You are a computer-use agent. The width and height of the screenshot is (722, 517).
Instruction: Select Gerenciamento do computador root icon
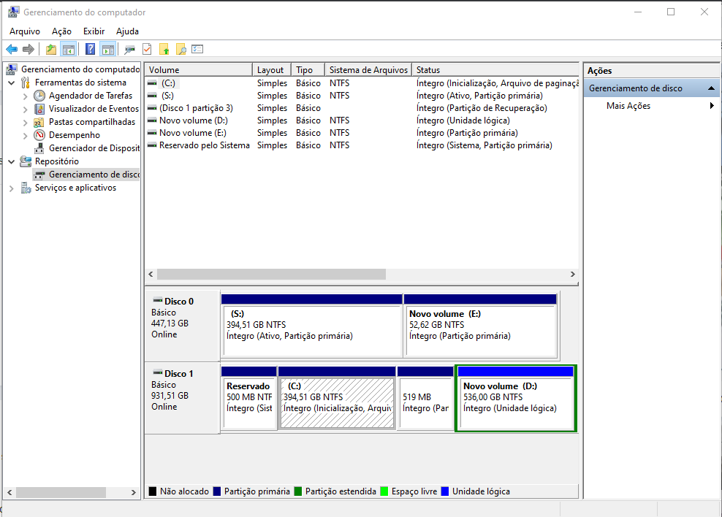tap(12, 69)
